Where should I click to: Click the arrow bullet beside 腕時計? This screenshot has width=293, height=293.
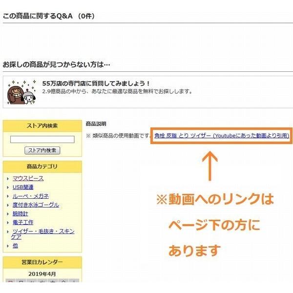click(8, 214)
